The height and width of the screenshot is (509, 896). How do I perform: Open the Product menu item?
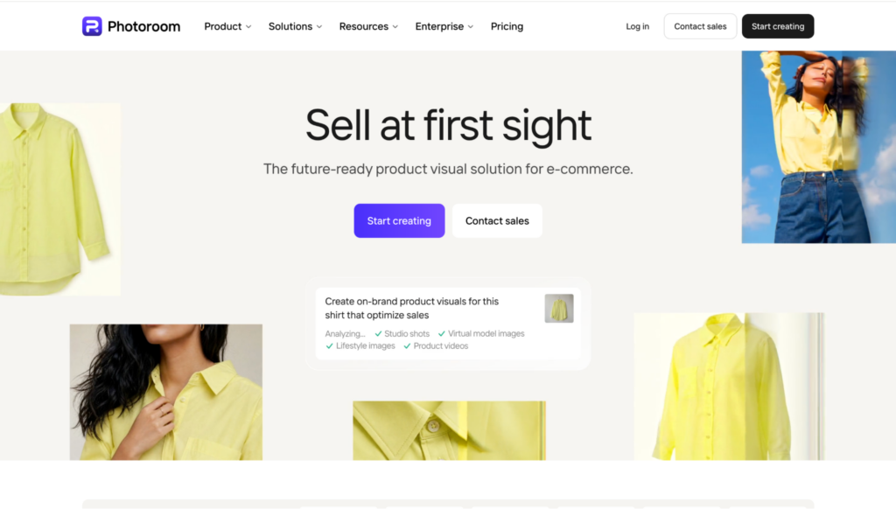pos(223,26)
